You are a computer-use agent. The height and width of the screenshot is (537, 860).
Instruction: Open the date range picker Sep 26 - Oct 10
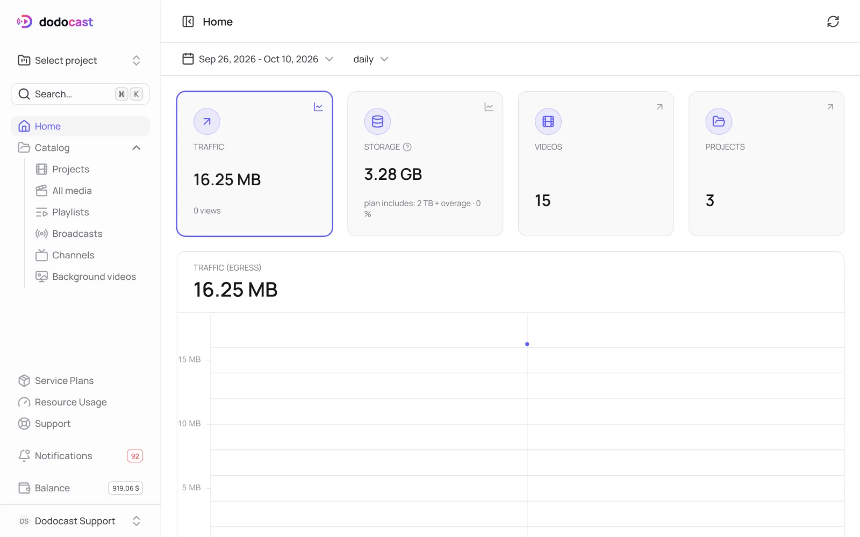pyautogui.click(x=259, y=59)
